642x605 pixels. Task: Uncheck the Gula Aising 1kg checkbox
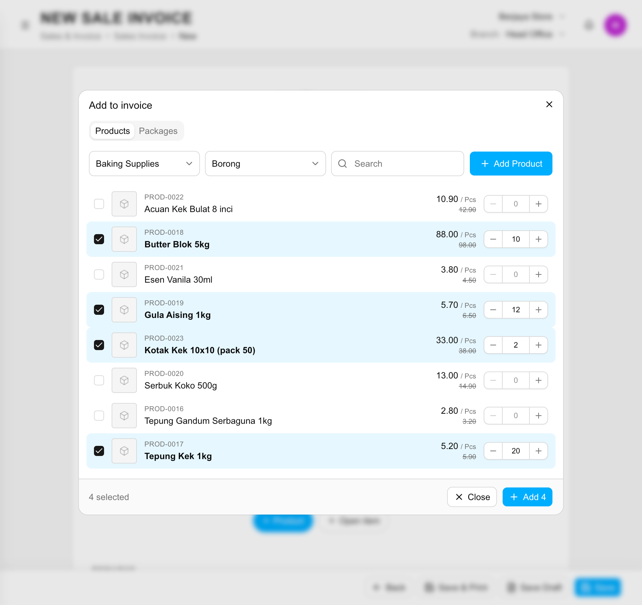tap(99, 310)
